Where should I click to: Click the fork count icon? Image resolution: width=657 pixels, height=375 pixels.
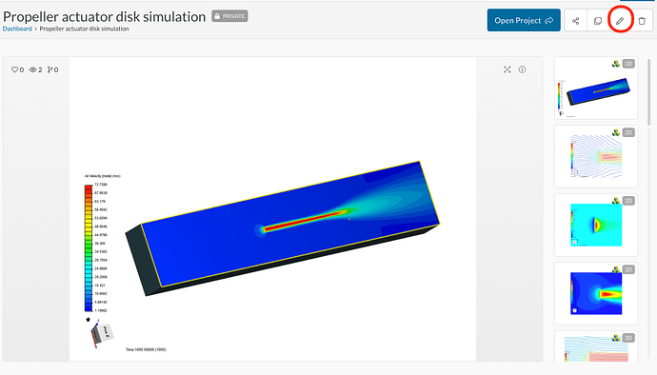(x=50, y=69)
